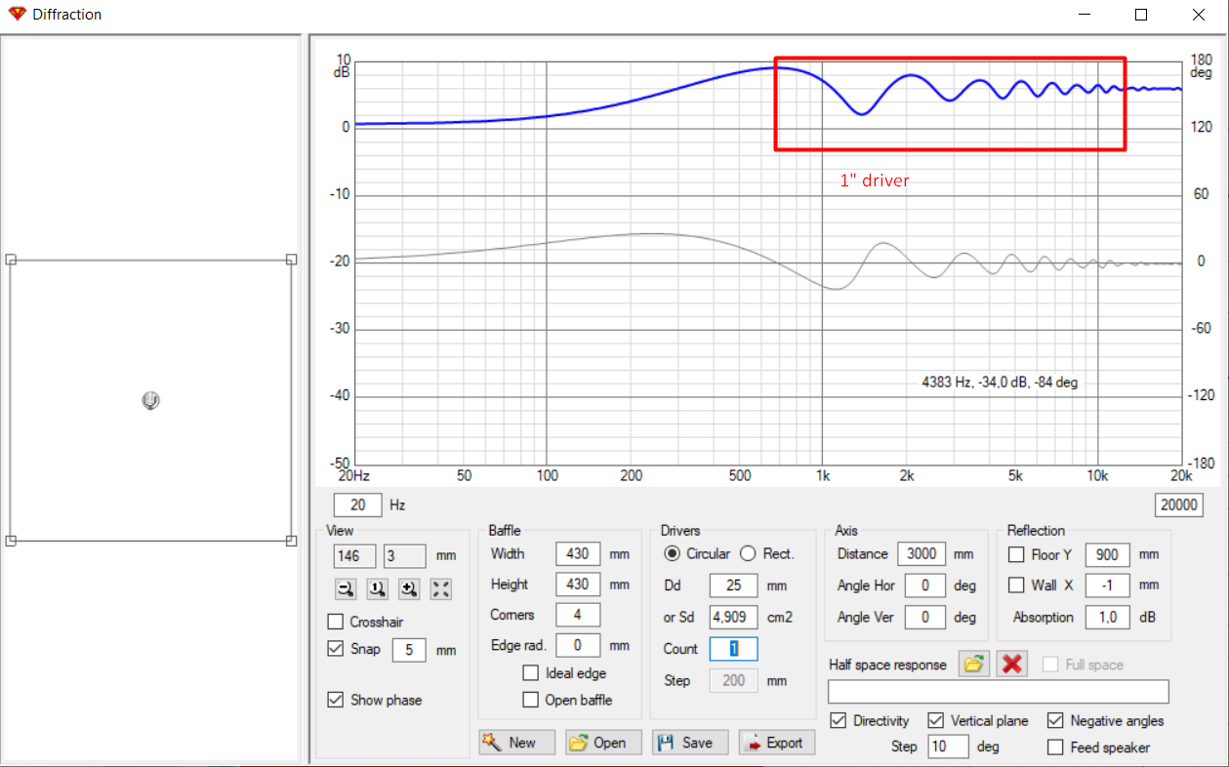Select top-left baffle corner handle
Viewport: 1229px width, 767px height.
click(11, 260)
